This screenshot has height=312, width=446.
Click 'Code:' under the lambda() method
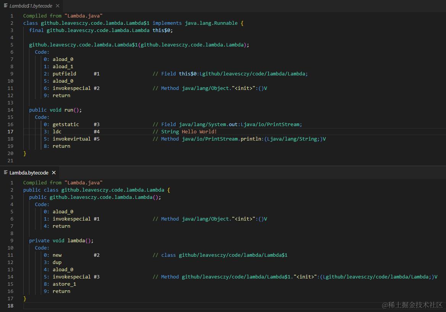pos(42,248)
